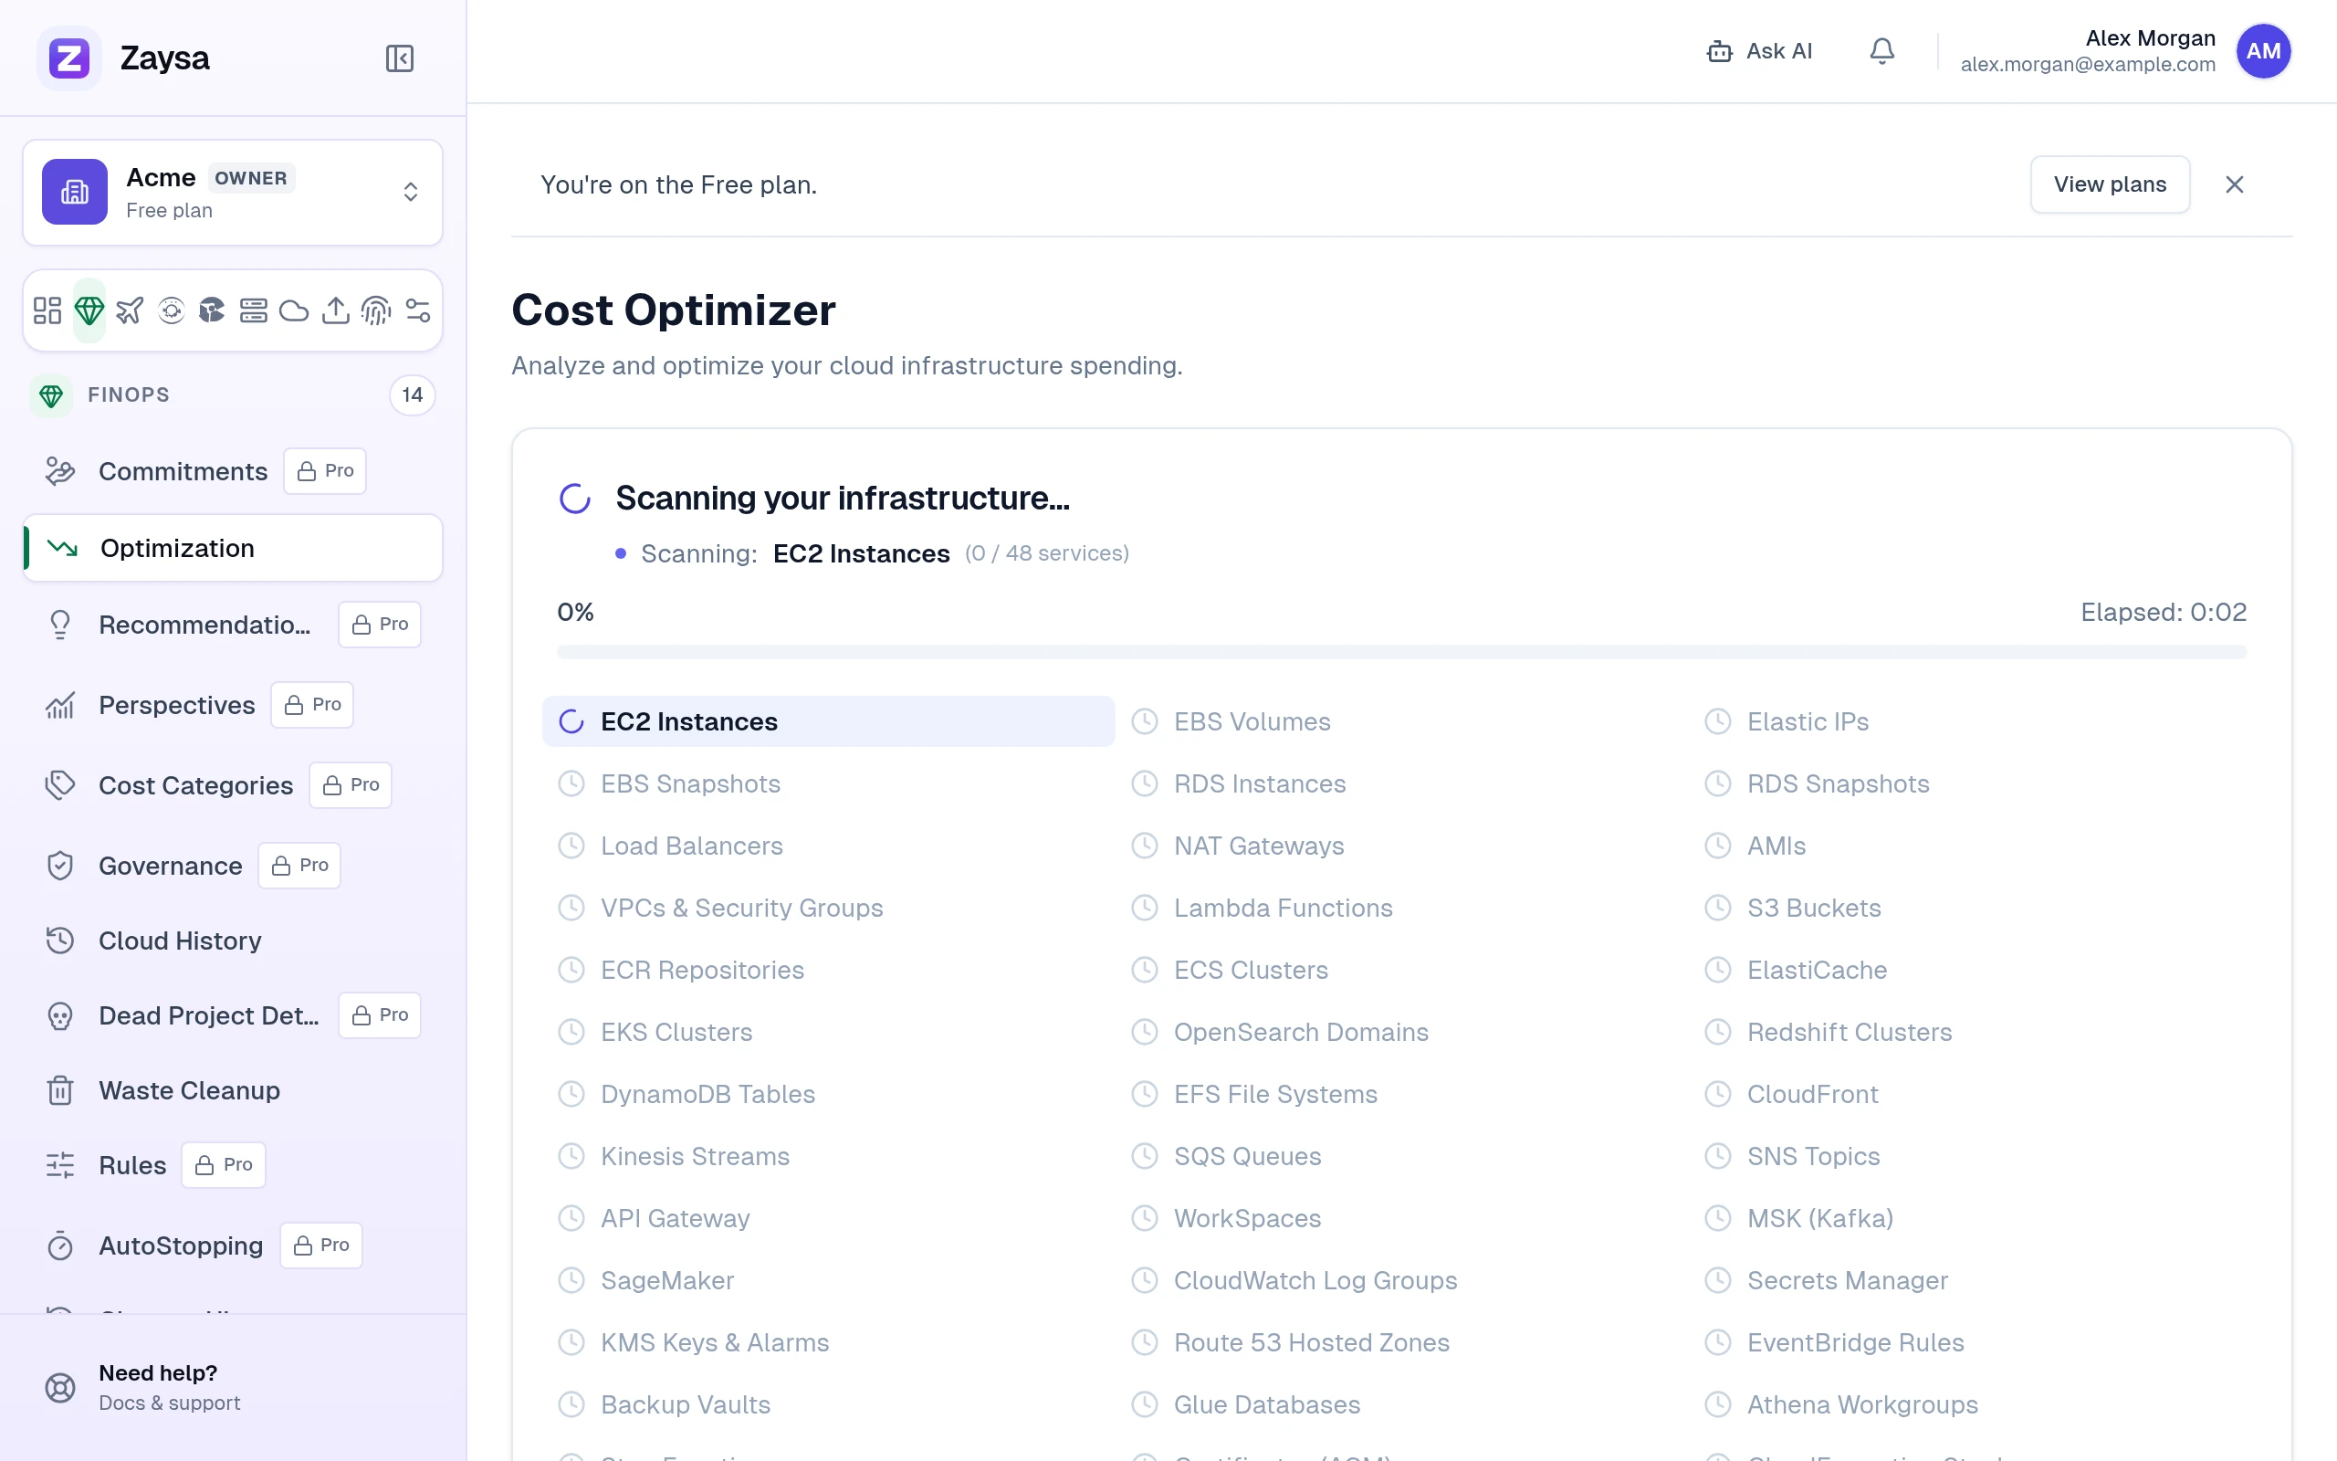Open the sliders settings module icon
The height and width of the screenshot is (1461, 2337).
(417, 310)
